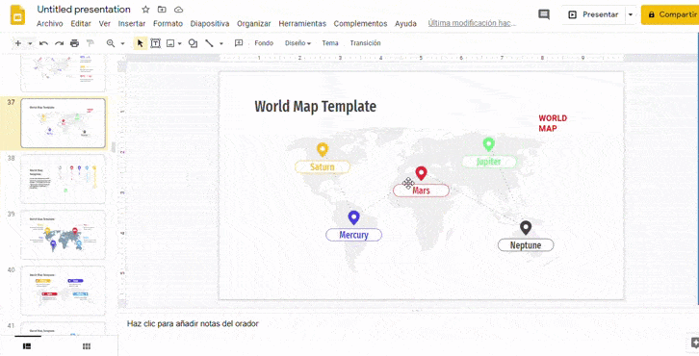The width and height of the screenshot is (699, 356).
Task: Switch to filmstrip view
Action: click(x=27, y=346)
